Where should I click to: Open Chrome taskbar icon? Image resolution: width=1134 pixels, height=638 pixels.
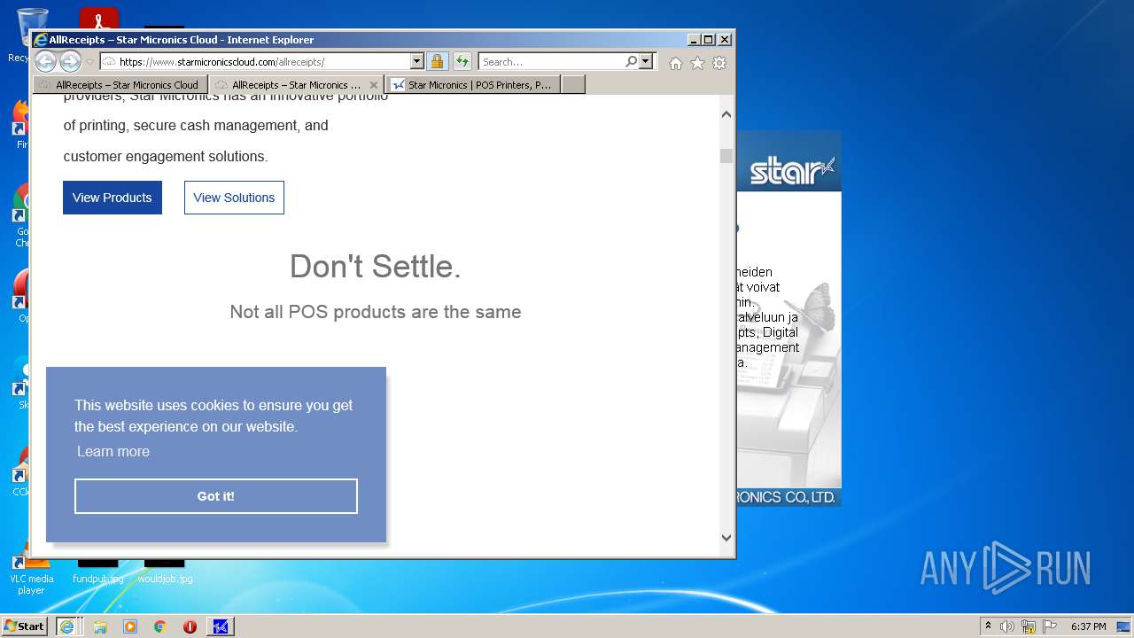tap(160, 626)
